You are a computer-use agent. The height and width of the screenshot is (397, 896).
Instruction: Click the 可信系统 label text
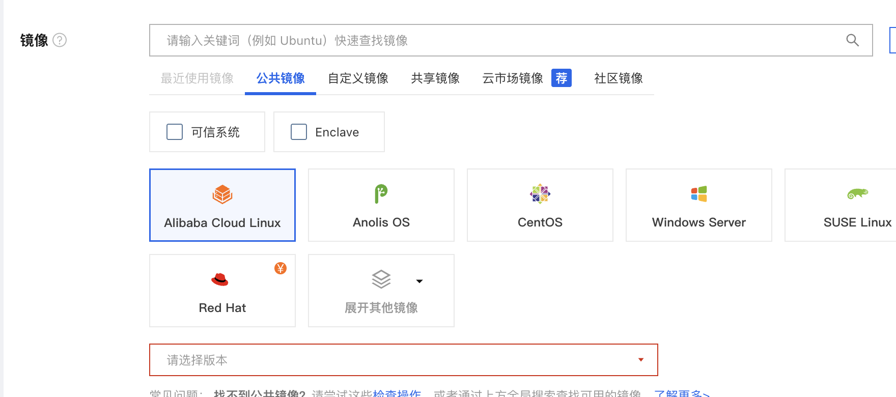tap(215, 132)
